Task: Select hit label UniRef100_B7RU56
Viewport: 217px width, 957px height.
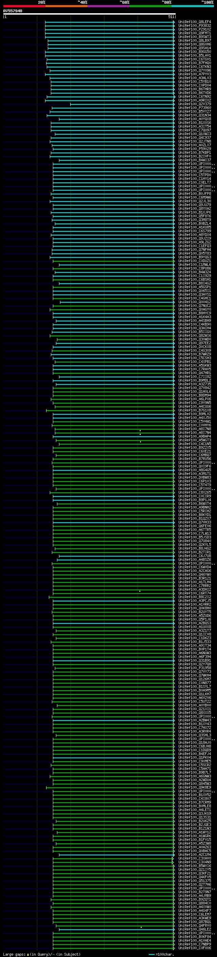Action: coord(194,459)
